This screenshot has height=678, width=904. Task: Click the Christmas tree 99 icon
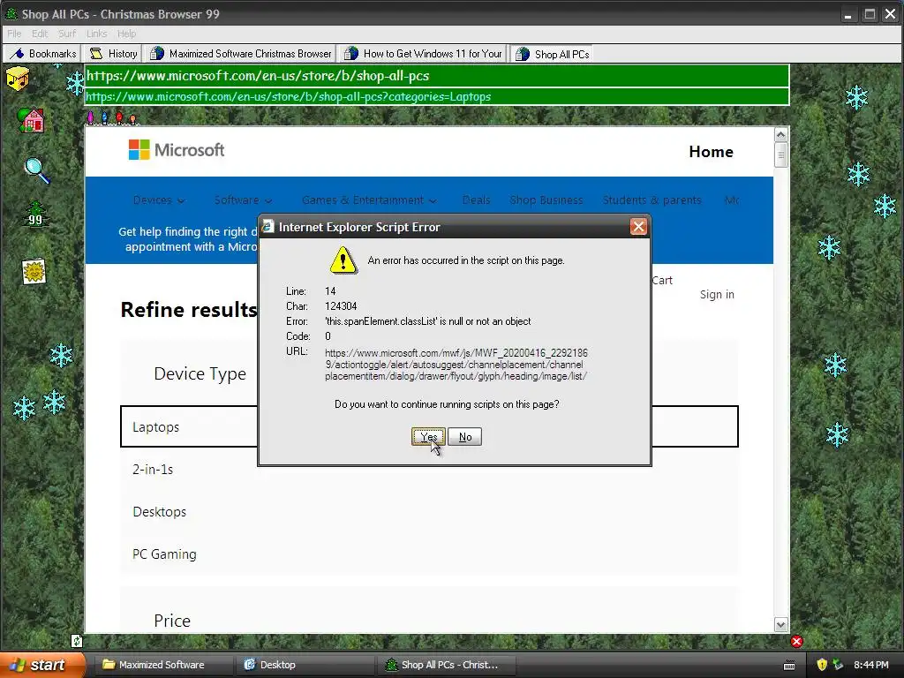pyautogui.click(x=35, y=215)
